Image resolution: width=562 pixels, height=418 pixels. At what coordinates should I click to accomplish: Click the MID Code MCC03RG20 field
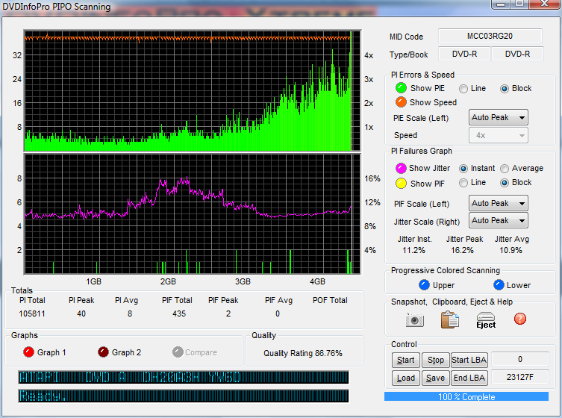(x=490, y=36)
